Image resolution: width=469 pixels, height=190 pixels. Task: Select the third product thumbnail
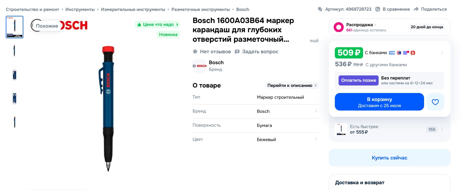coord(14,75)
